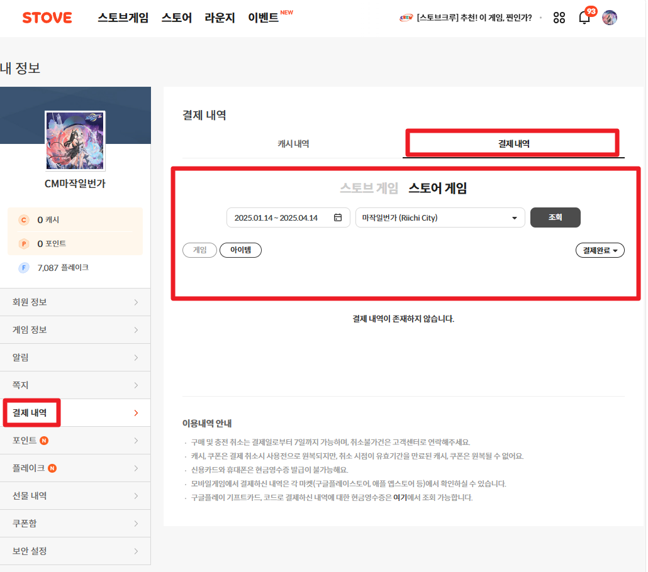Click the STOVE logo
This screenshot has height=572, width=648.
(x=47, y=18)
